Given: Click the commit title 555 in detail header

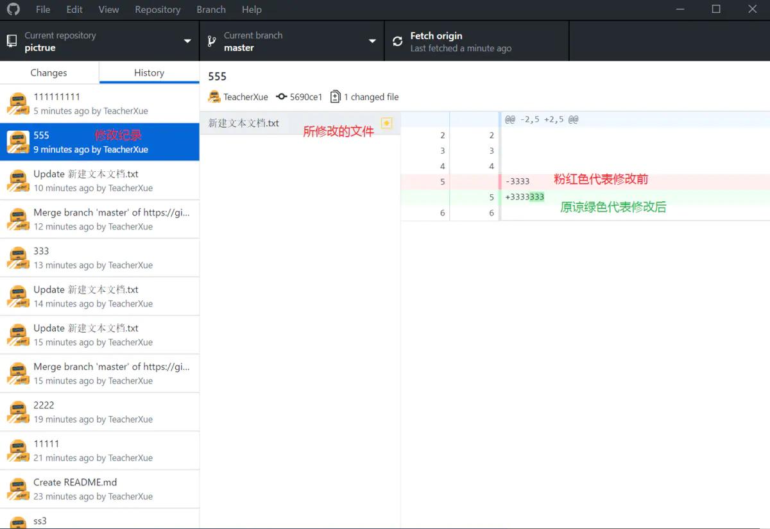Looking at the screenshot, I should click(218, 76).
